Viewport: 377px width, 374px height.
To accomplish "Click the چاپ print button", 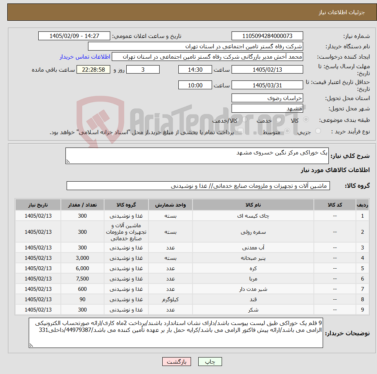I will pos(210,361).
